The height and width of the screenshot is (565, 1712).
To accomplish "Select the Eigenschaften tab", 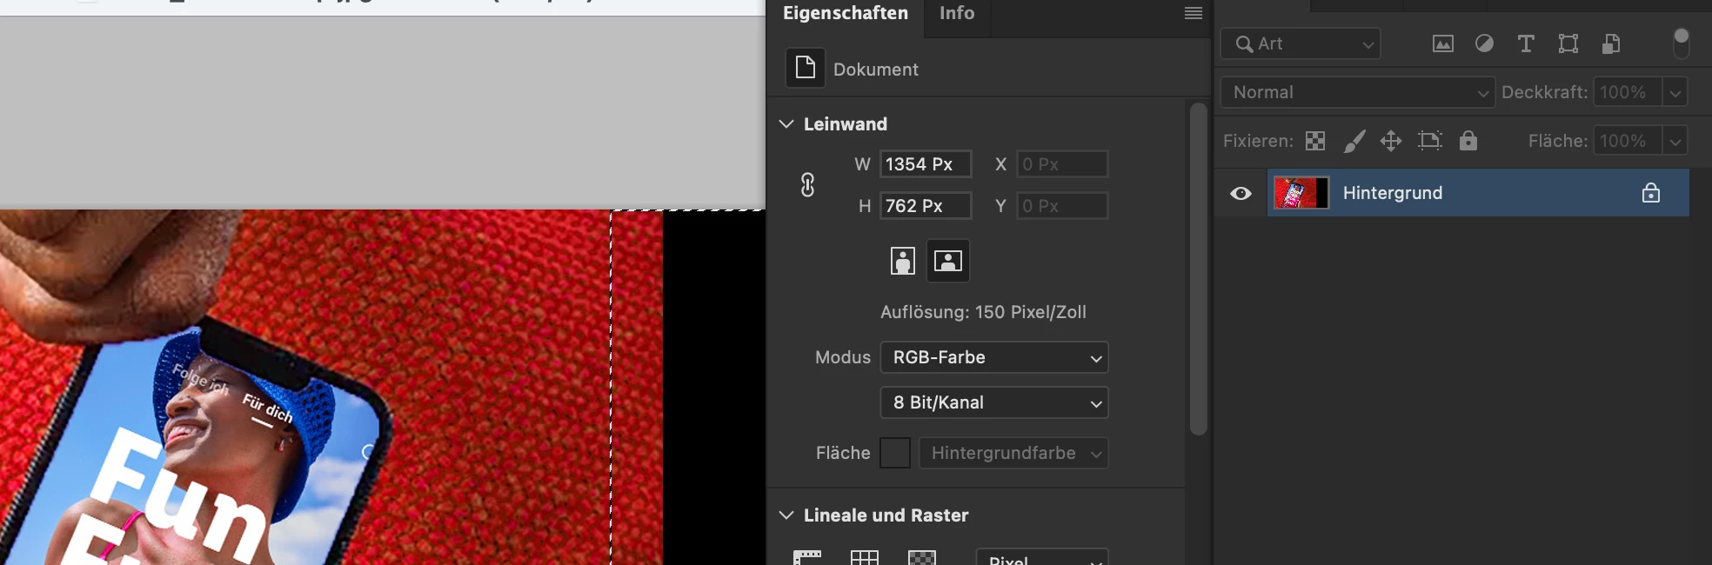I will coord(845,13).
